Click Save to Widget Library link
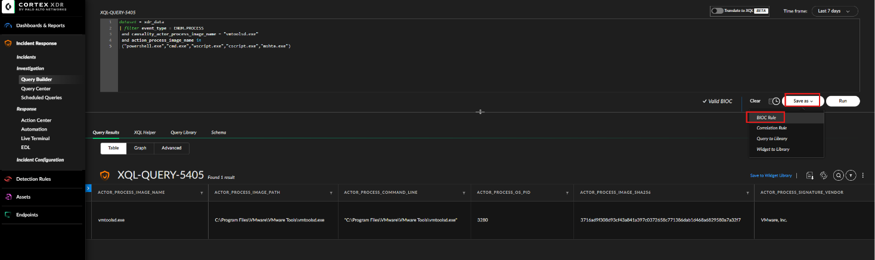 [771, 175]
